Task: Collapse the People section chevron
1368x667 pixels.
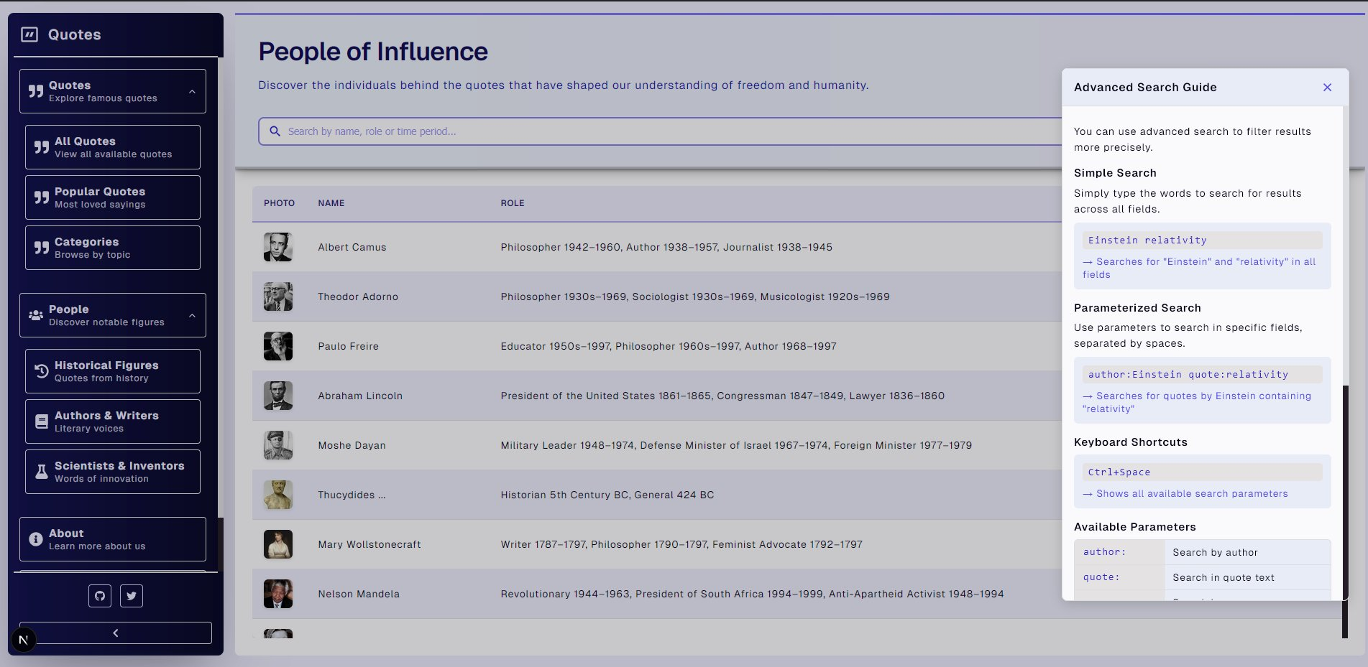Action: (x=192, y=315)
